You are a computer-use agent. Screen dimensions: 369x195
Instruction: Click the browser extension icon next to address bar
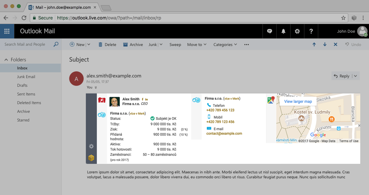point(354,18)
